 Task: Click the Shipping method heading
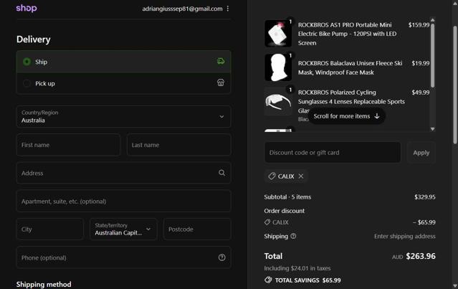(x=44, y=284)
